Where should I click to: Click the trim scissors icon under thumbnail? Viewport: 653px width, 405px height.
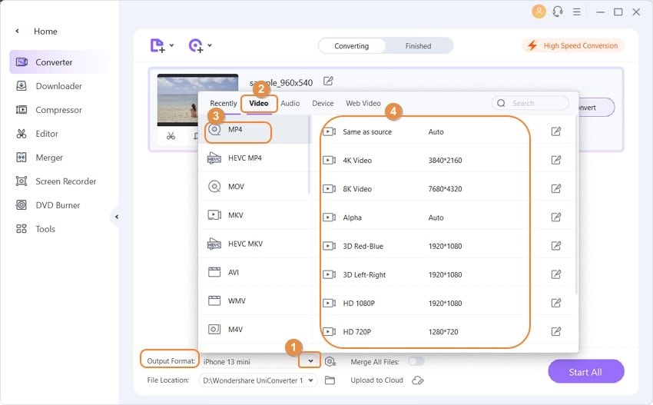pos(171,136)
